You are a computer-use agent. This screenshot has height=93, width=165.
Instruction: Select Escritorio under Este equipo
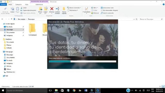click(9, 60)
